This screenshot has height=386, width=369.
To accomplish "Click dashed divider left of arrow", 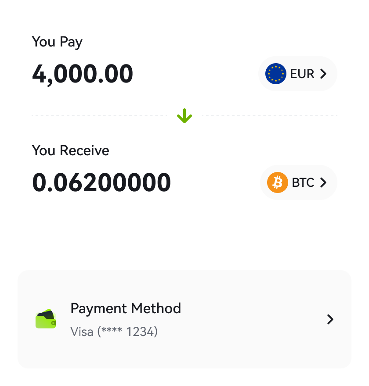I will (99, 116).
